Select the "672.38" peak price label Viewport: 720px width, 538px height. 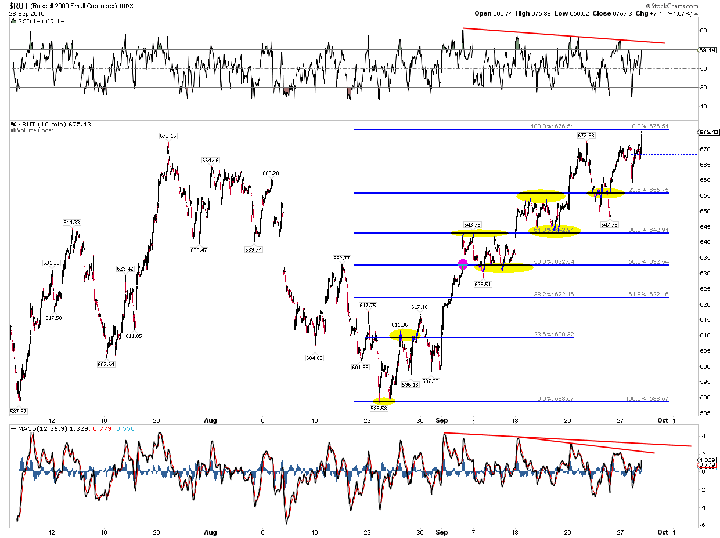point(586,135)
